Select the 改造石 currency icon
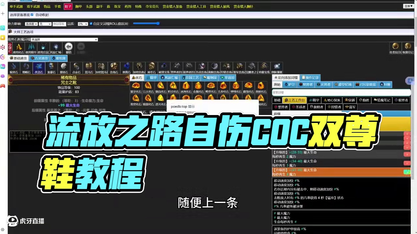Viewport: 417px width, 234px height. (x=39, y=68)
